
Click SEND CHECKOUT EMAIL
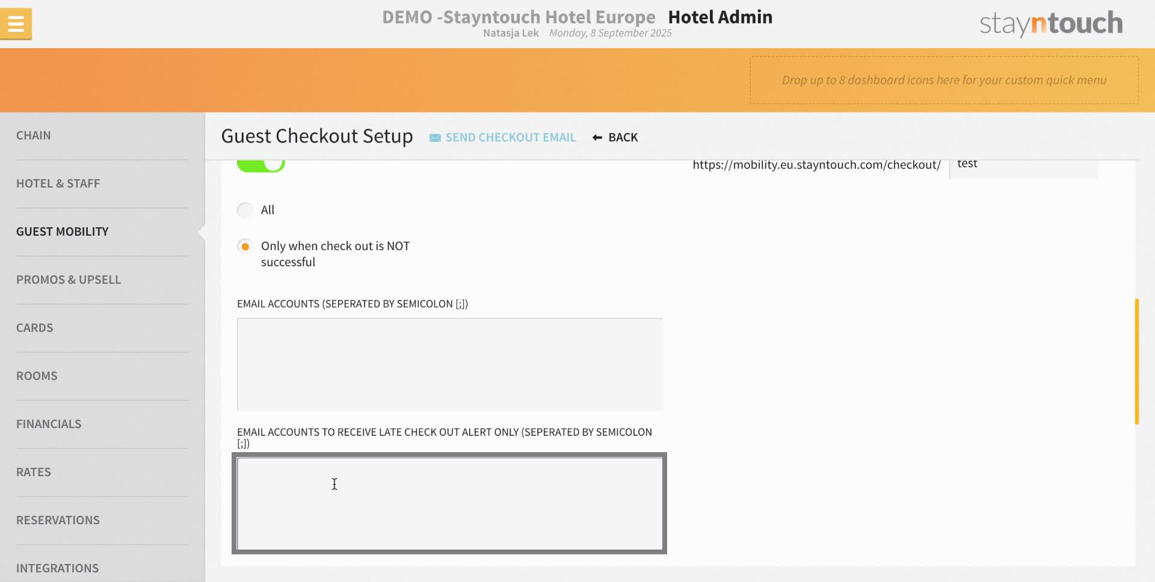(510, 137)
